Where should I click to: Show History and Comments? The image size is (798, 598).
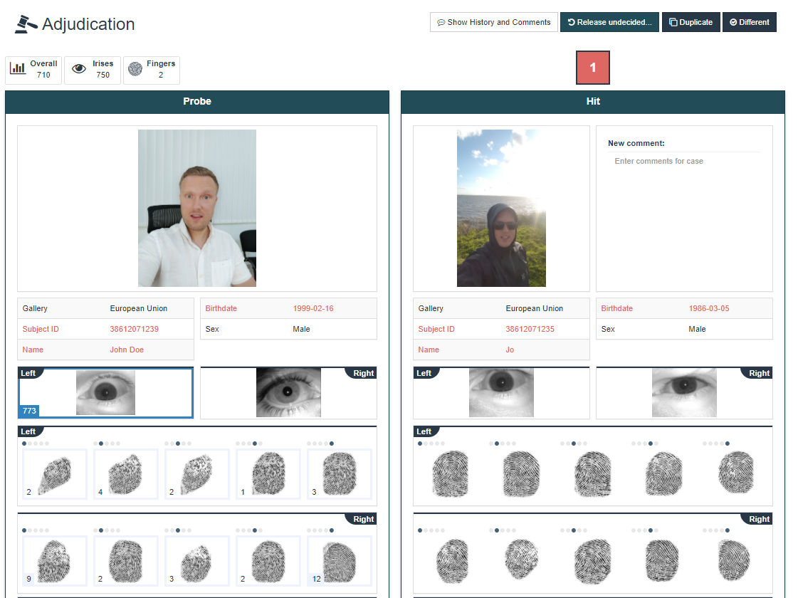tap(493, 22)
